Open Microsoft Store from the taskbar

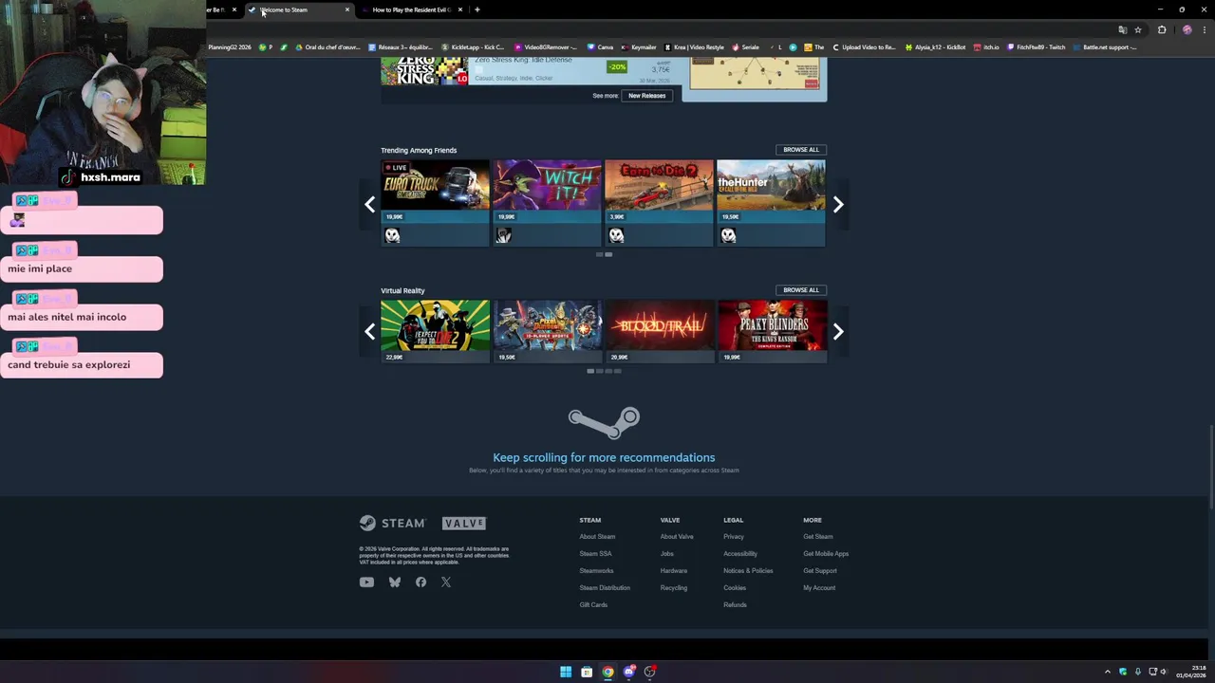pyautogui.click(x=587, y=672)
